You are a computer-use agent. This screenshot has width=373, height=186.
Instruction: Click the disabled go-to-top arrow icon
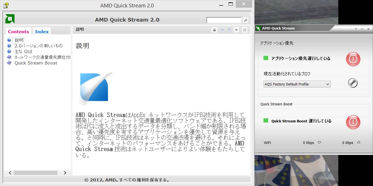click(x=229, y=30)
